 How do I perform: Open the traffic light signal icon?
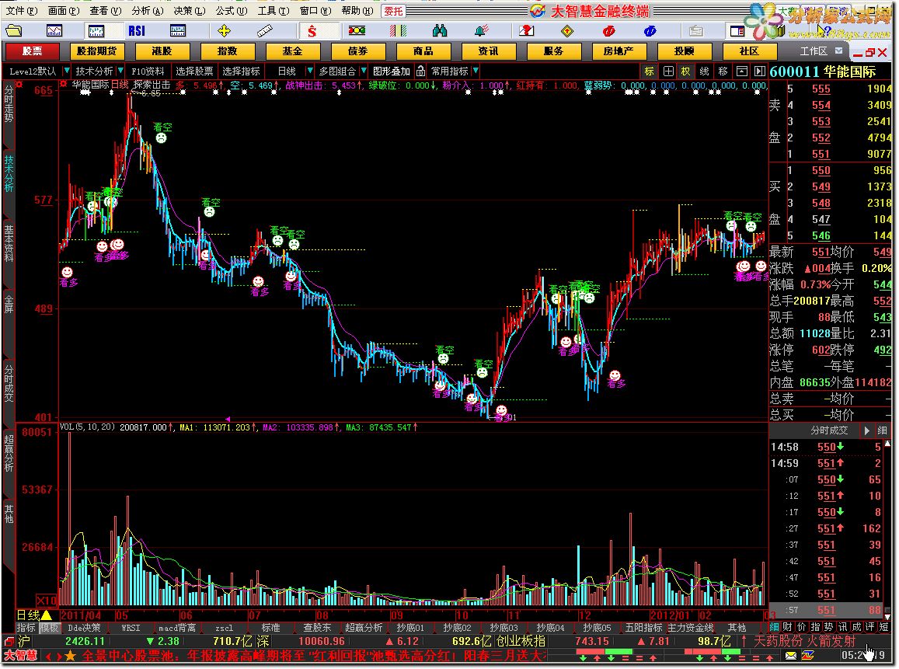click(357, 30)
